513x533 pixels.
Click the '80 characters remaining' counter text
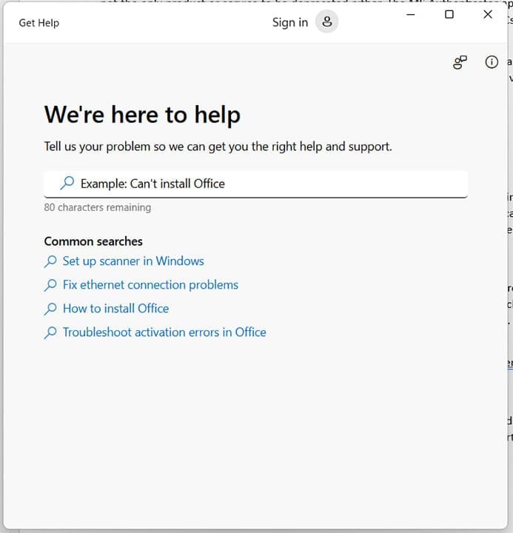coord(97,208)
